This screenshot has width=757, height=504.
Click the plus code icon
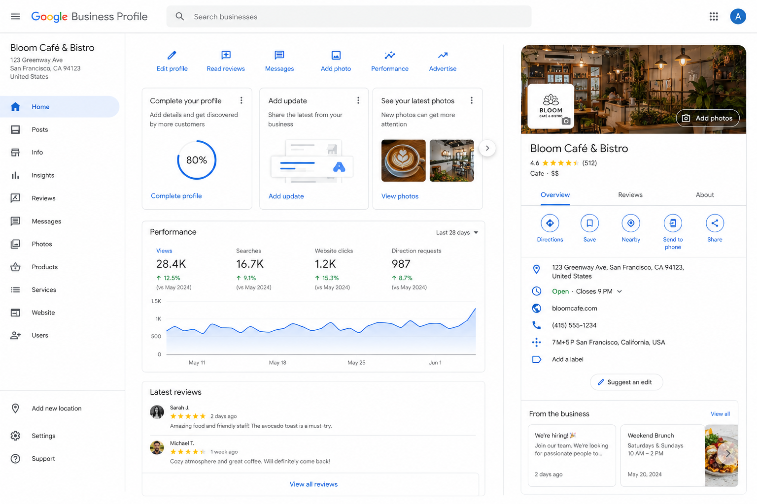(537, 342)
